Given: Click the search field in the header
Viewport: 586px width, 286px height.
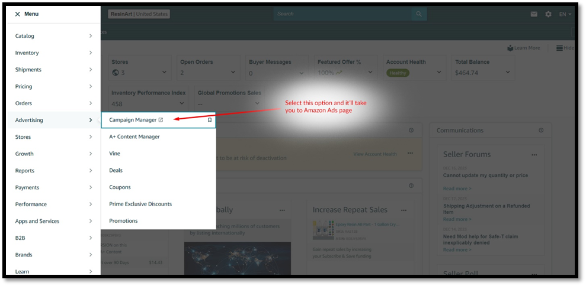Looking at the screenshot, I should pos(342,14).
